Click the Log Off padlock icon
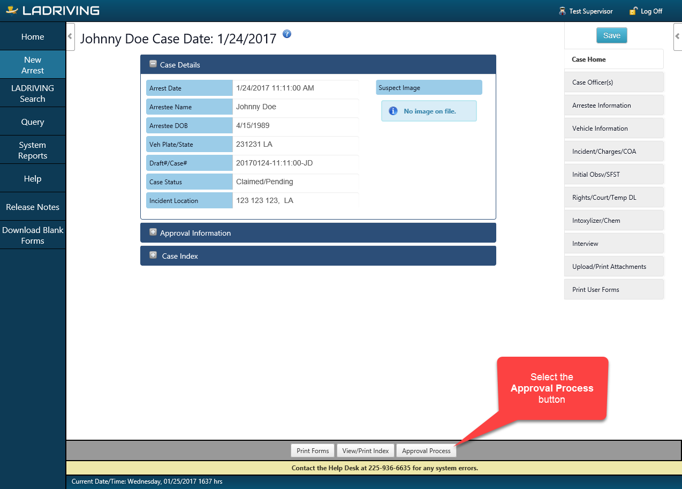Viewport: 682px width, 489px height. tap(633, 11)
